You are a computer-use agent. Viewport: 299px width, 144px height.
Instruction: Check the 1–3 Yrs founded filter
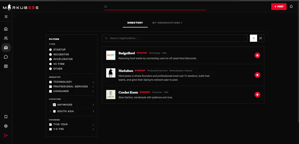click(x=50, y=129)
